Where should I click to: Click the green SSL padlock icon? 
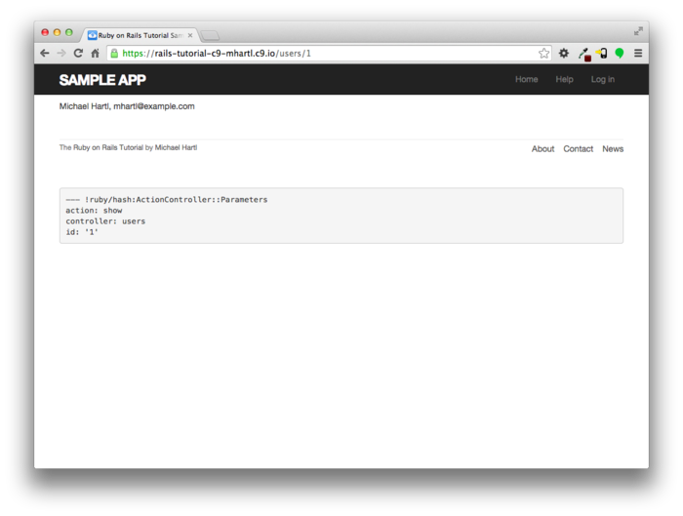(x=115, y=54)
